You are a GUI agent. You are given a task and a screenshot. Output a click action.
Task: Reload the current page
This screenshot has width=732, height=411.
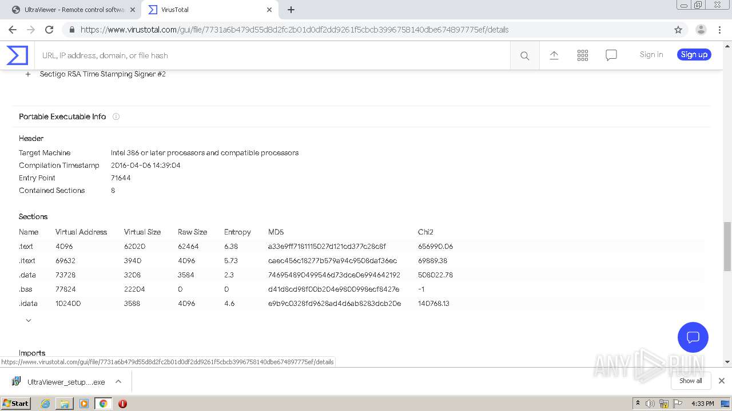point(49,30)
